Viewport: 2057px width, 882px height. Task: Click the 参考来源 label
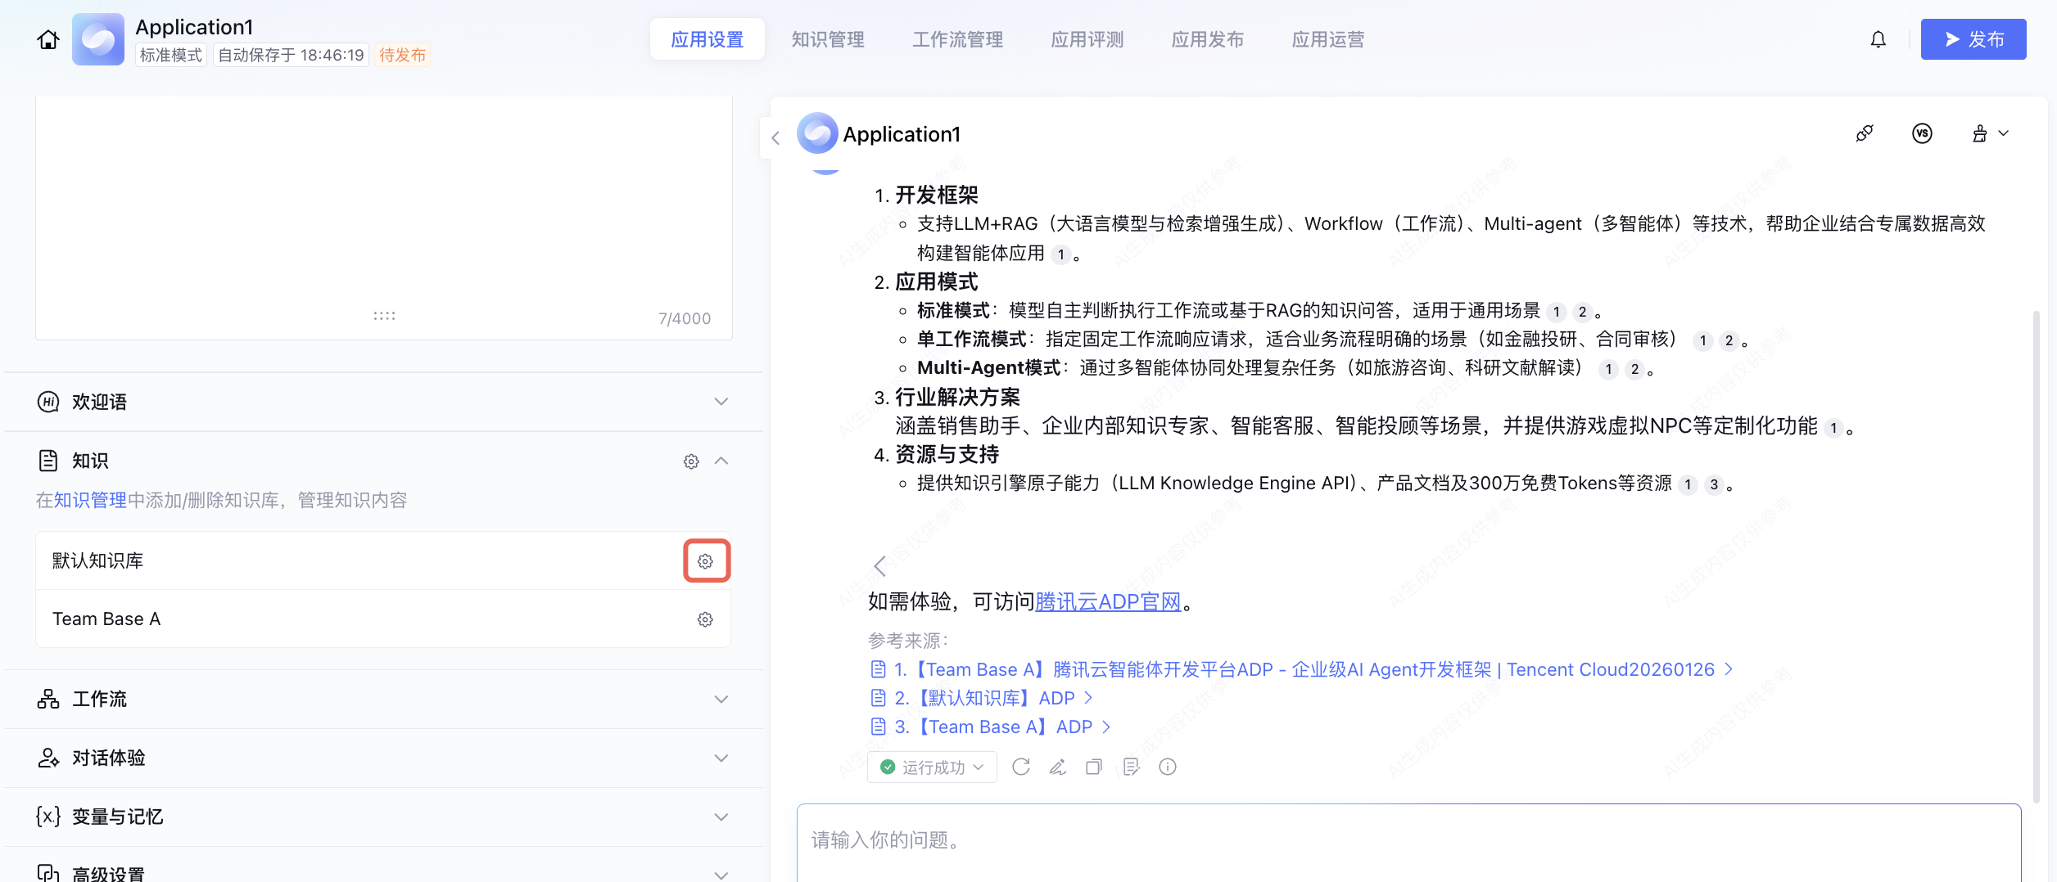(x=908, y=641)
